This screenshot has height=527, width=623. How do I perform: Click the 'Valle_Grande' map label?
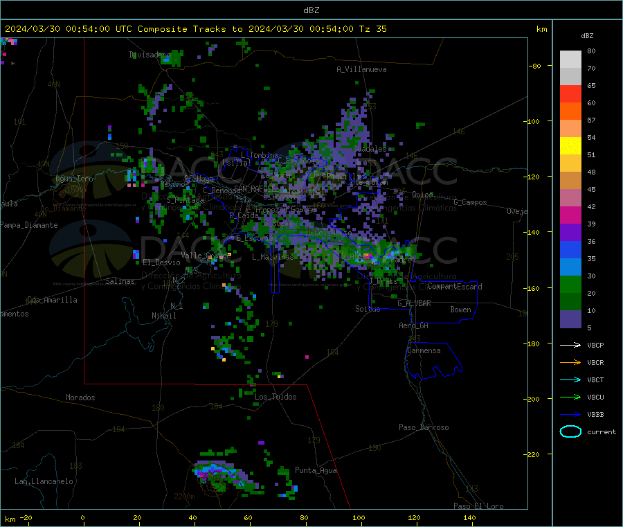pos(206,256)
